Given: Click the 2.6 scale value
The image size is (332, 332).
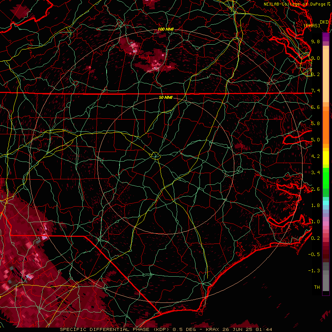Looking at the screenshot, I should [x=315, y=189].
